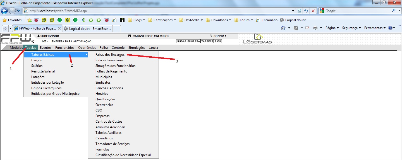Select Cargos in the Tabelas menu
This screenshot has height=160, width=402.
56,60
